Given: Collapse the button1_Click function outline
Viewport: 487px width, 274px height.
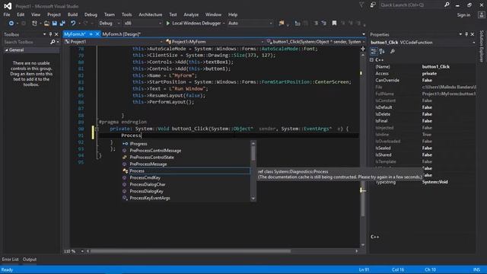Looking at the screenshot, I should [x=97, y=129].
